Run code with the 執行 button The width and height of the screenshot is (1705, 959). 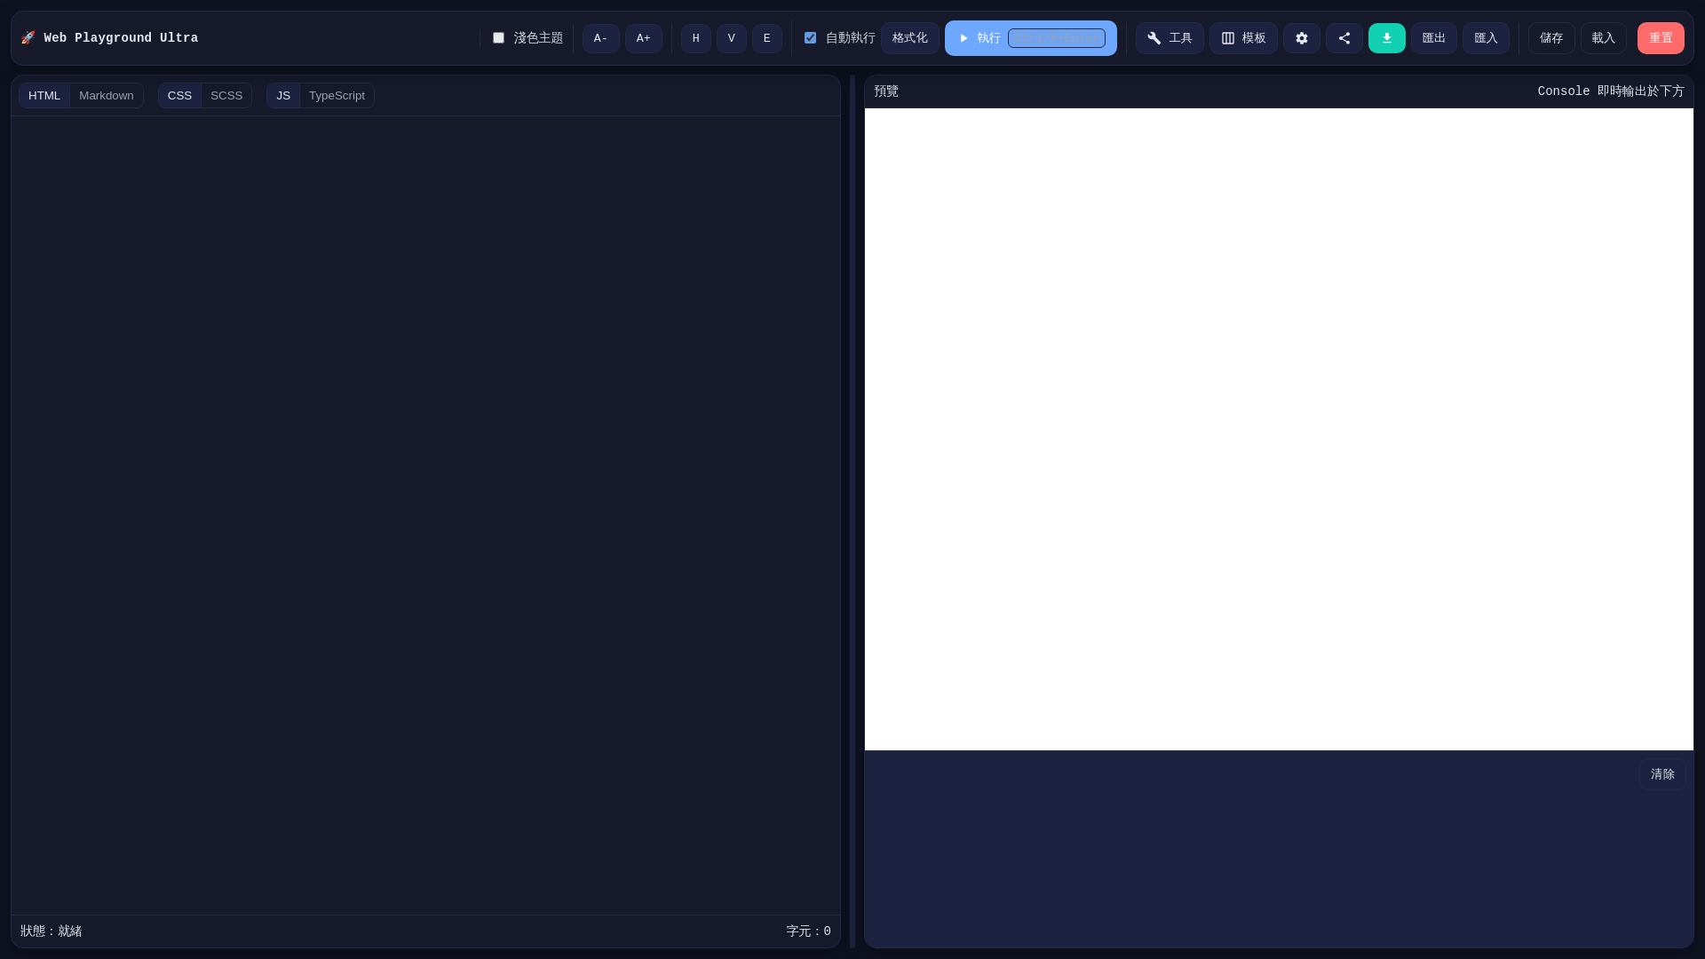(x=1030, y=38)
